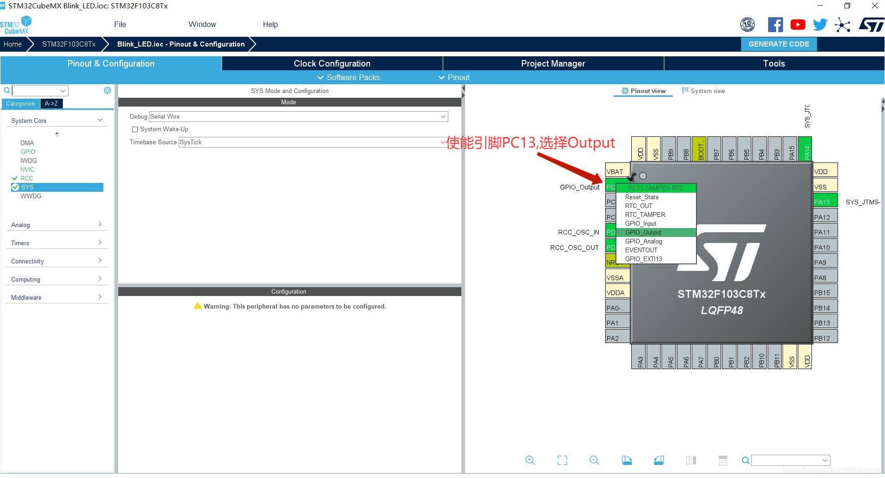Zoom out on the chip pinout
The width and height of the screenshot is (885, 478).
[x=594, y=460]
